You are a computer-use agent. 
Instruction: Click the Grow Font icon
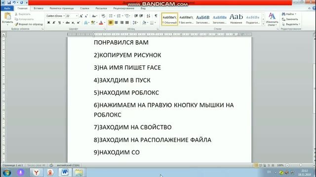[81, 16]
